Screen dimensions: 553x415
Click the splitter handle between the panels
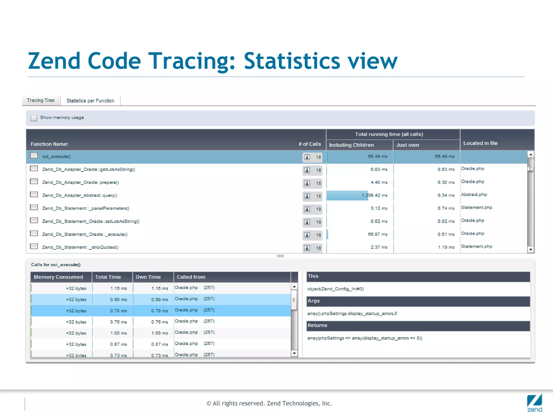(280, 256)
